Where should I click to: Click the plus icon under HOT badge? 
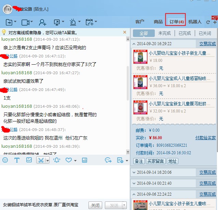coord(215,22)
